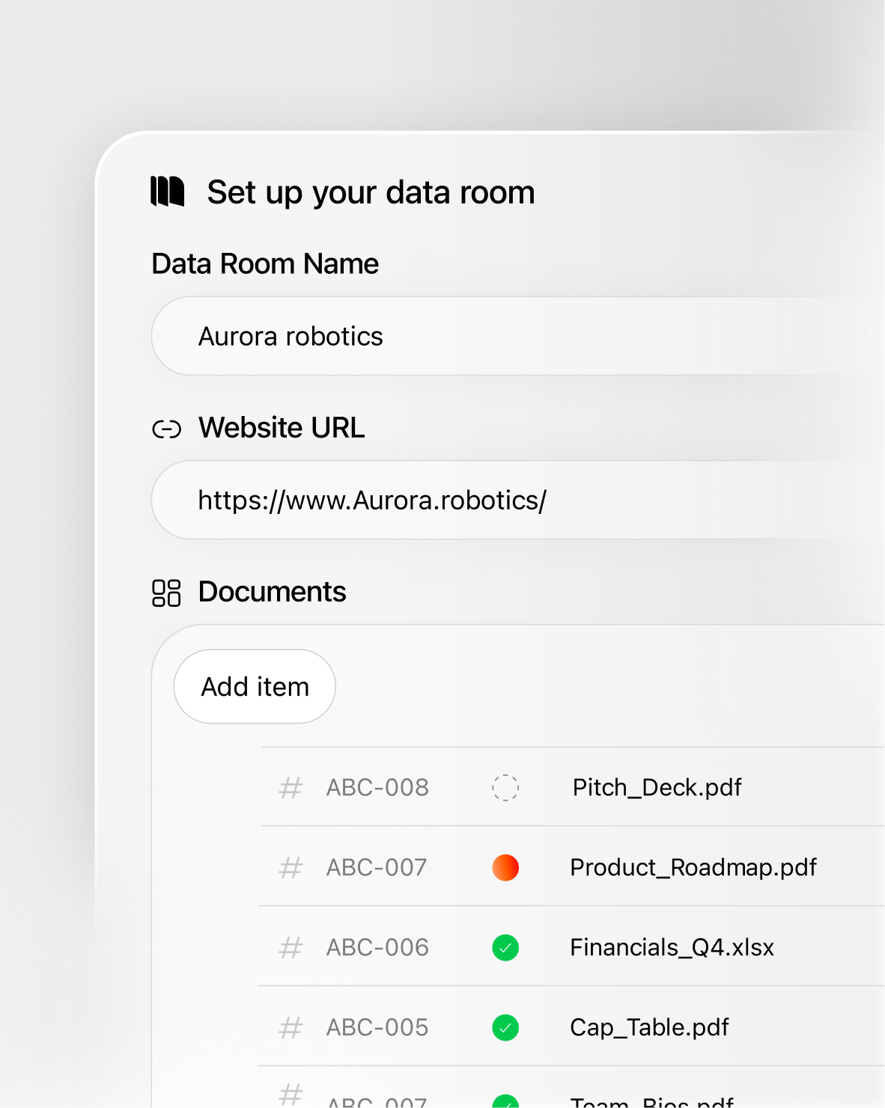Toggle green check status on Cap_Table.pdf
The height and width of the screenshot is (1108, 885).
[x=505, y=1028]
